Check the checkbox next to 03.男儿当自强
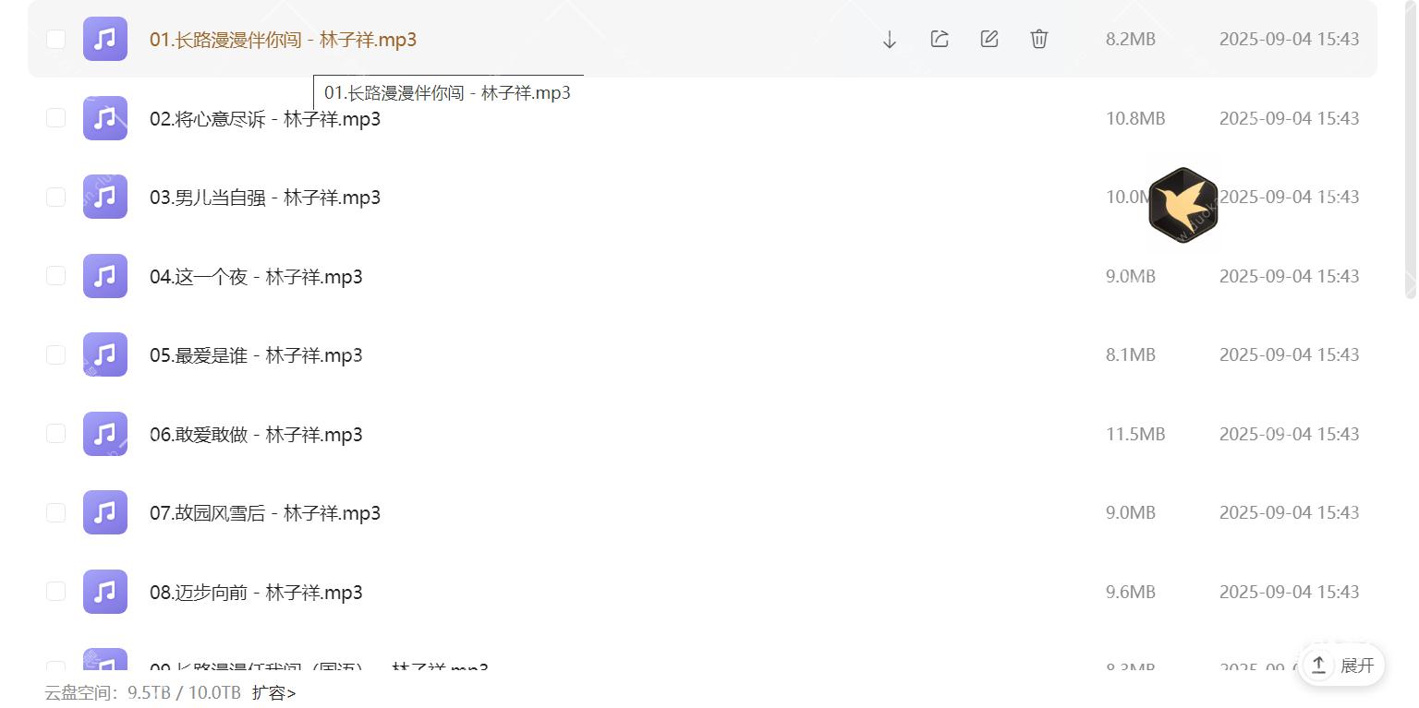The image size is (1419, 708). pos(55,197)
